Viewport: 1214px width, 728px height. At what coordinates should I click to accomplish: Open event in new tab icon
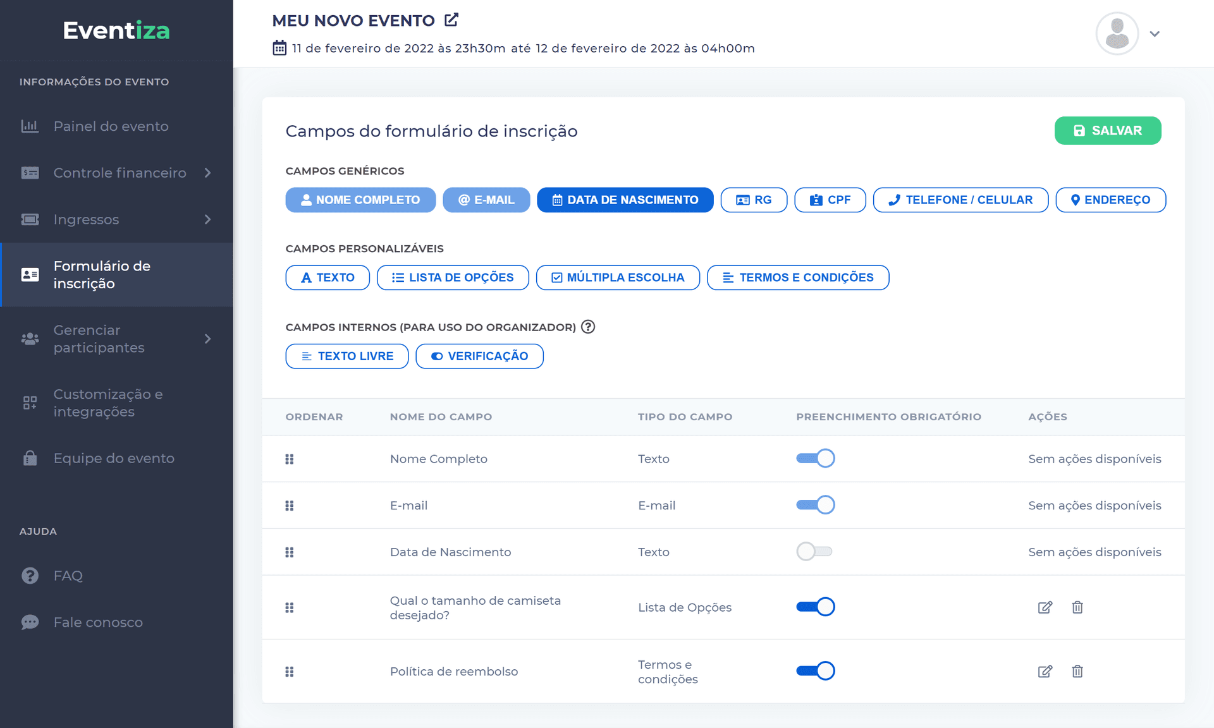pyautogui.click(x=451, y=20)
